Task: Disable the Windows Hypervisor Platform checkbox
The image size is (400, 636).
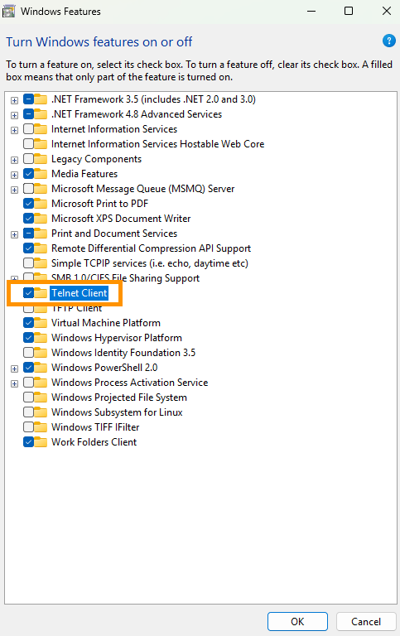Action: pos(28,338)
